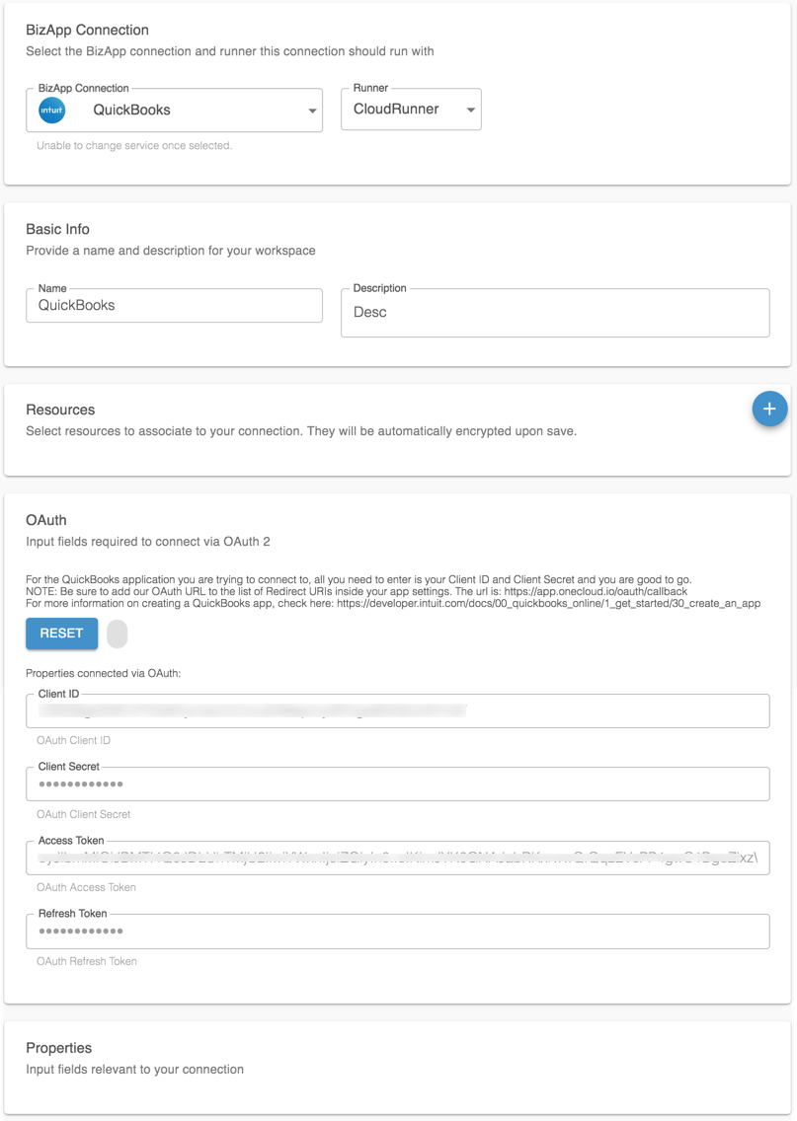This screenshot has width=797, height=1121.
Task: Click the Intuit QuickBooks logo icon
Action: [x=51, y=111]
